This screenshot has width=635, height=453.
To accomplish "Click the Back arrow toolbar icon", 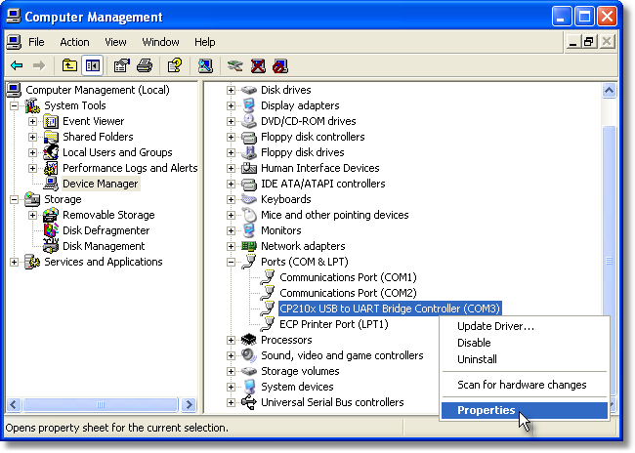I will click(x=17, y=65).
